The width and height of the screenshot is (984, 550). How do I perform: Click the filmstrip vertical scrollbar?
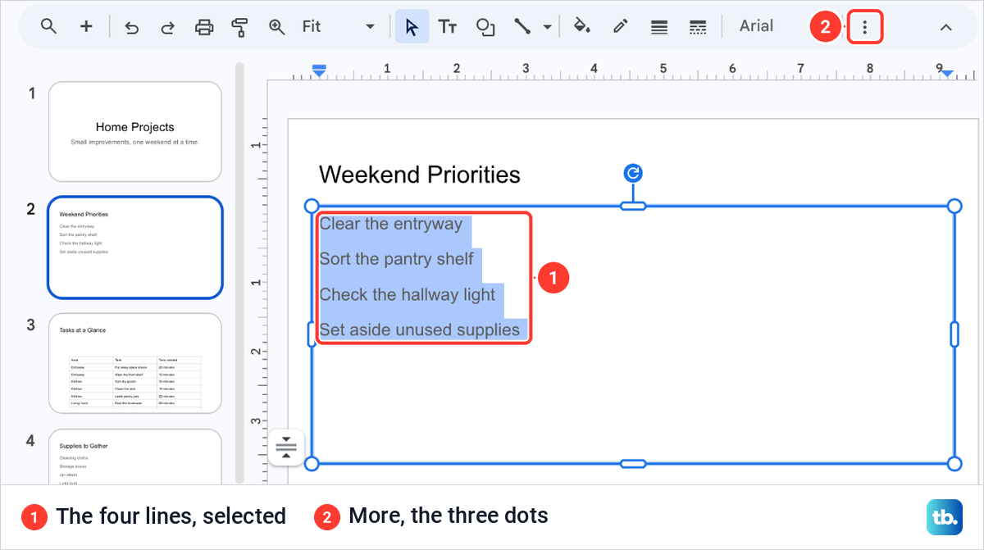pos(240,273)
